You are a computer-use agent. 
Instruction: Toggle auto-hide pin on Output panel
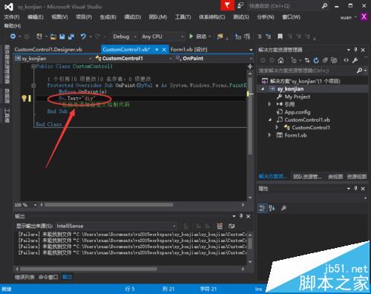241,216
